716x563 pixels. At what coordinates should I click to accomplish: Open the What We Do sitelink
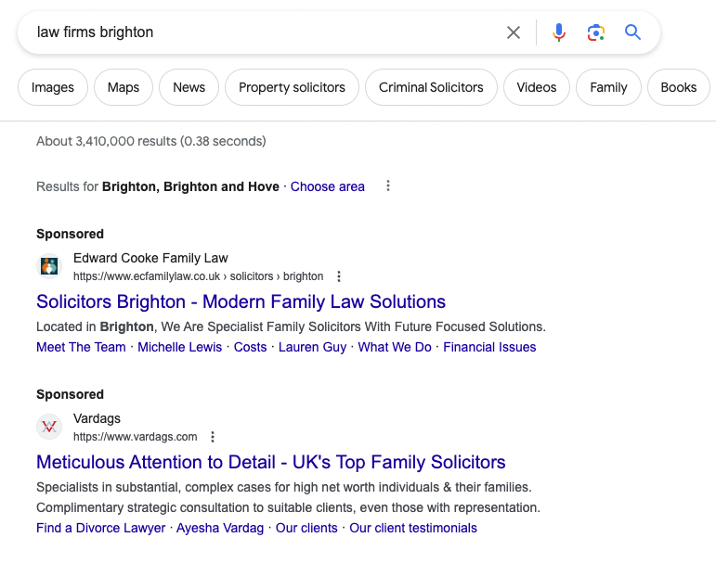[395, 347]
